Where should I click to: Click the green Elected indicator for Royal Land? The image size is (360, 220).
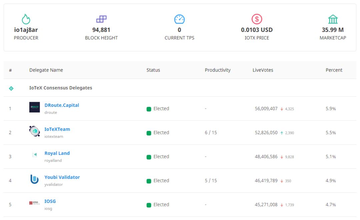click(149, 157)
